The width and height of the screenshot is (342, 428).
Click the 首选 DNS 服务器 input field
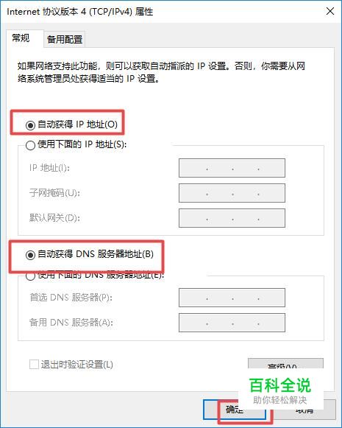pos(232,298)
